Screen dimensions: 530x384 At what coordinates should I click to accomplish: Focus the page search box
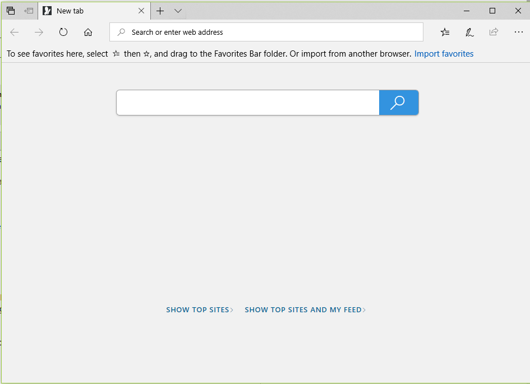[247, 103]
